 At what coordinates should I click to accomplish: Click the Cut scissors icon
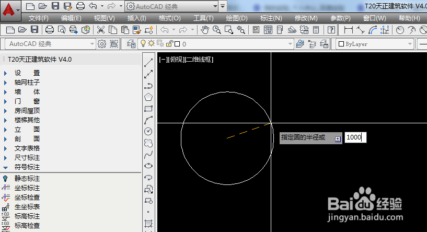[101, 30]
